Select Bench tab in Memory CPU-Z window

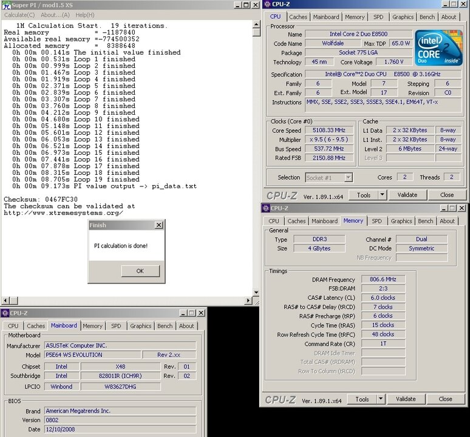(426, 221)
